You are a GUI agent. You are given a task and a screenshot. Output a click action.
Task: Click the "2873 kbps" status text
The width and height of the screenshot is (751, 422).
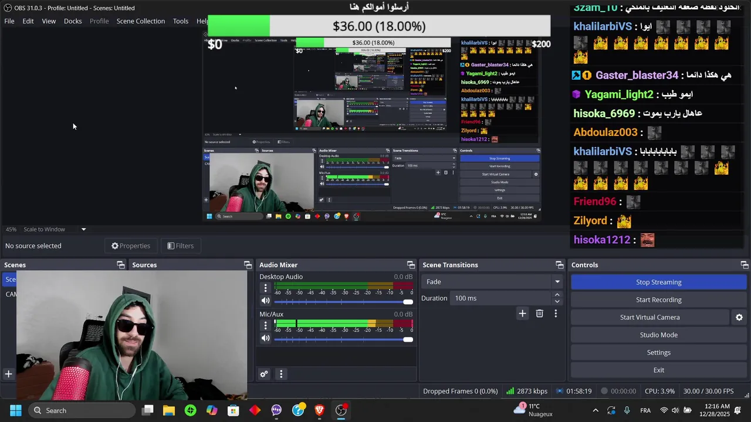(532, 391)
